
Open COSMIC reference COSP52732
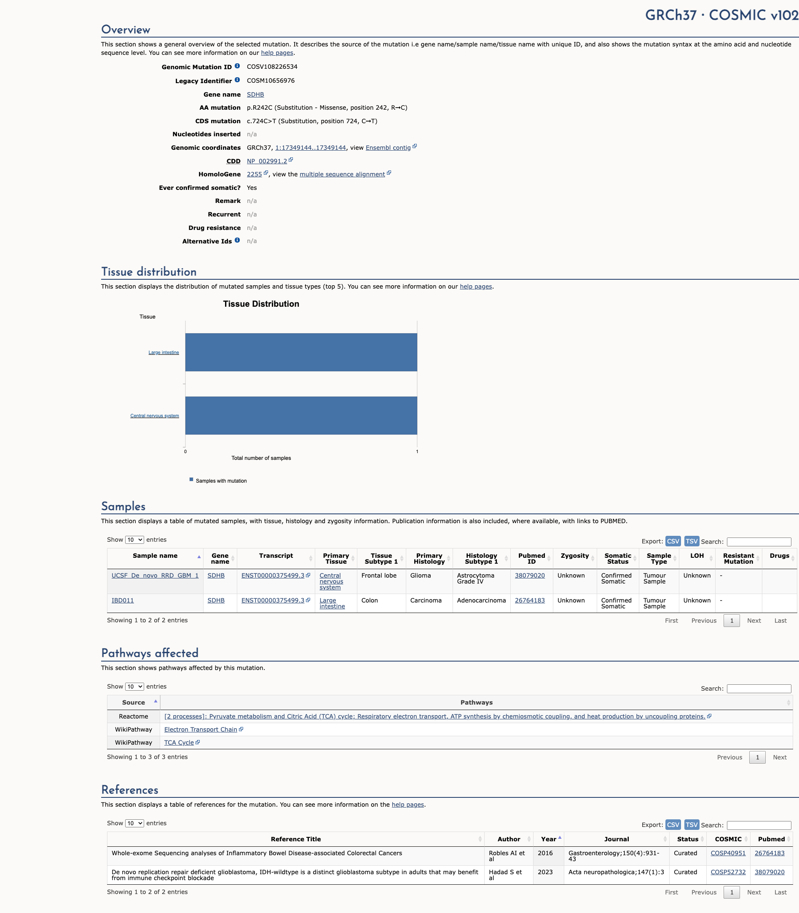tap(728, 872)
